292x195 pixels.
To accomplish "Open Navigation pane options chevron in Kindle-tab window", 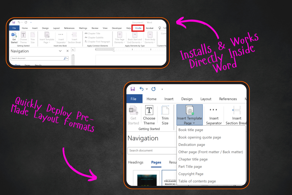I will (60, 51).
